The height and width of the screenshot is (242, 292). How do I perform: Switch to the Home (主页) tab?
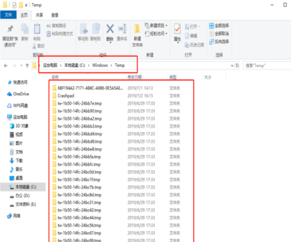[x=24, y=15]
